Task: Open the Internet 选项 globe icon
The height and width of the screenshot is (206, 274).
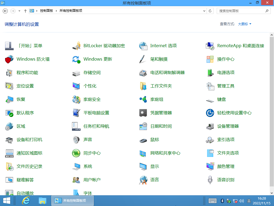Action: click(x=143, y=46)
